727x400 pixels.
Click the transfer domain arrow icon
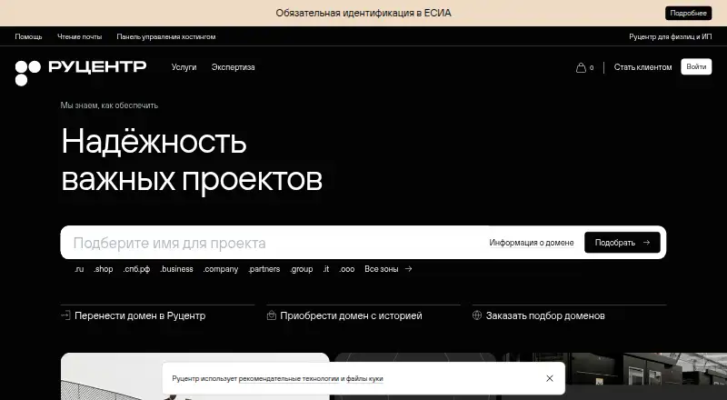point(65,315)
